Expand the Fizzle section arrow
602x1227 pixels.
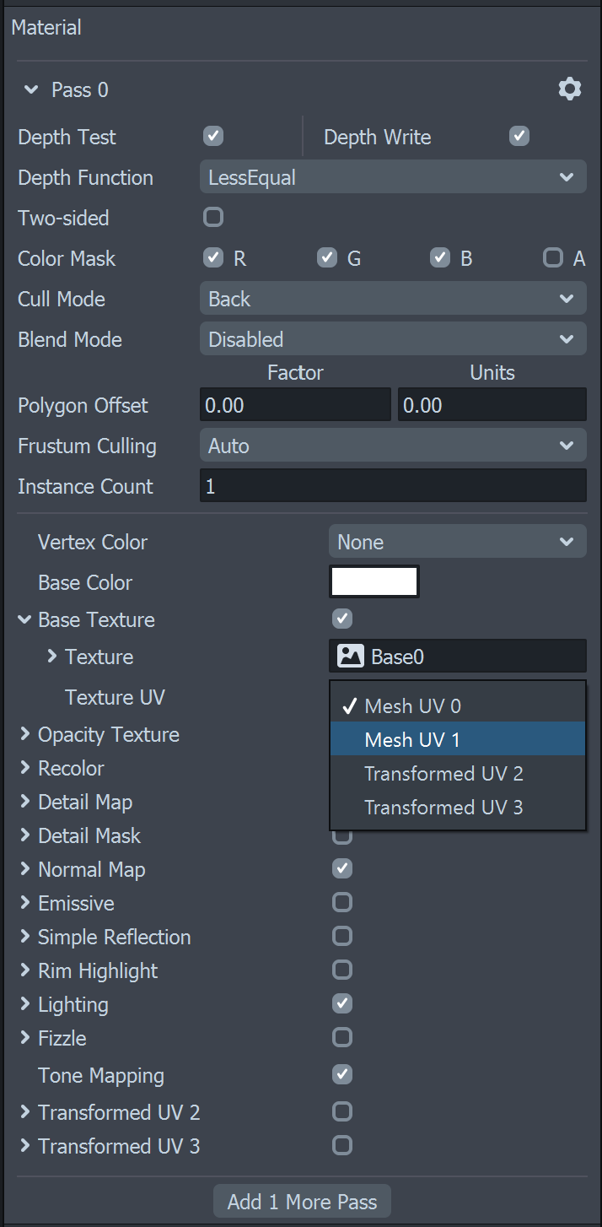pyautogui.click(x=25, y=1038)
